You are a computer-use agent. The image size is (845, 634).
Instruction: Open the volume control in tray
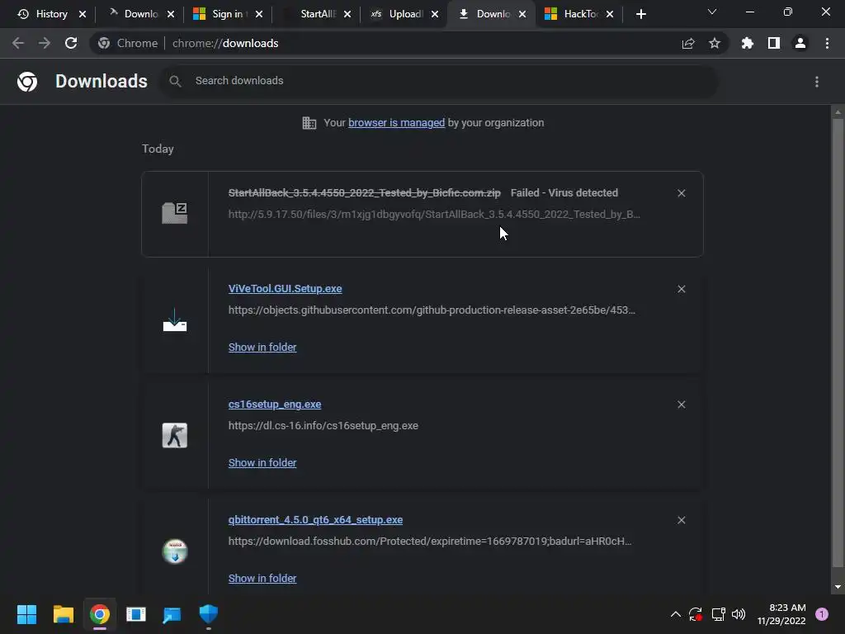[x=739, y=614]
